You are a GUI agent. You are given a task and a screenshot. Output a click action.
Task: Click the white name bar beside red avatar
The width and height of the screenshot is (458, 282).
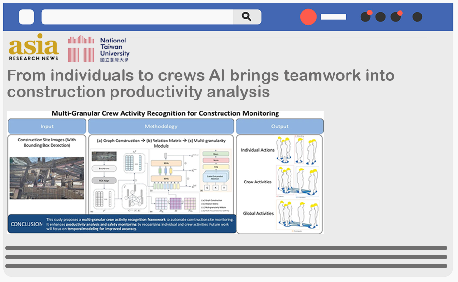coord(333,17)
